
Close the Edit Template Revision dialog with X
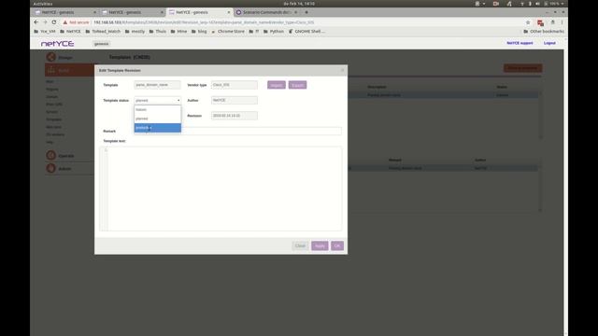tap(342, 70)
